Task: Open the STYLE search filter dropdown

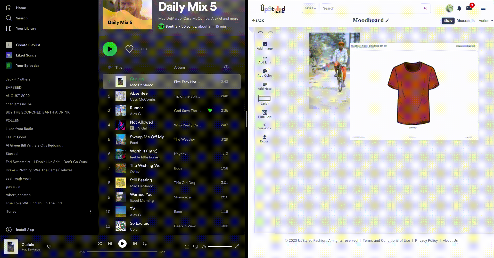Action: [x=311, y=9]
